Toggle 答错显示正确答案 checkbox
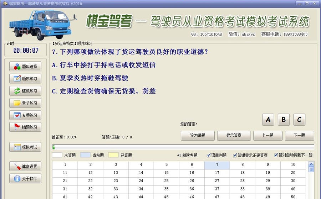Viewport: 321px width, 199px height. pyautogui.click(x=235, y=155)
